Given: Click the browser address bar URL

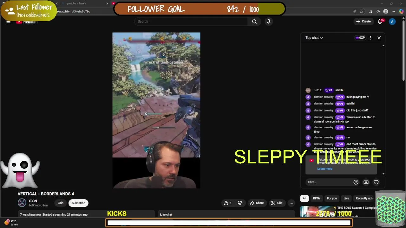Looking at the screenshot, I should point(74,11).
